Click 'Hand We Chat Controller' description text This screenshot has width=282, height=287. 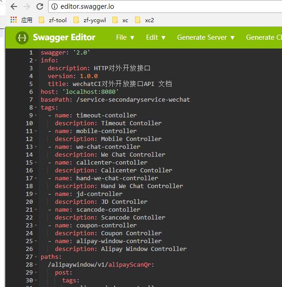point(142,186)
